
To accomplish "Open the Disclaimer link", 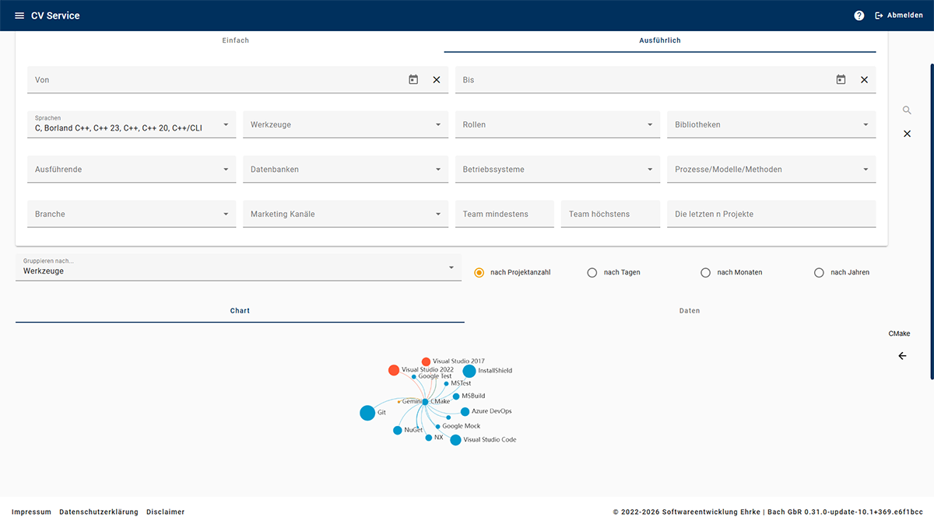I will tap(166, 512).
